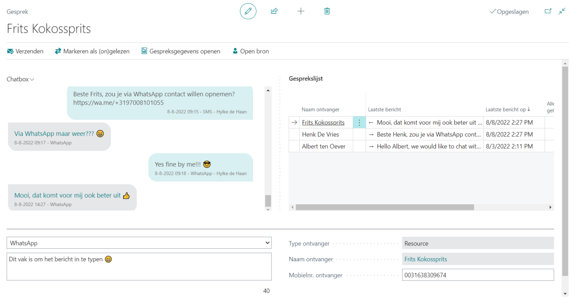This screenshot has height=304, width=575.
Task: Click the horizontal scrollbar in Gesprekslijst
Action: [384, 207]
